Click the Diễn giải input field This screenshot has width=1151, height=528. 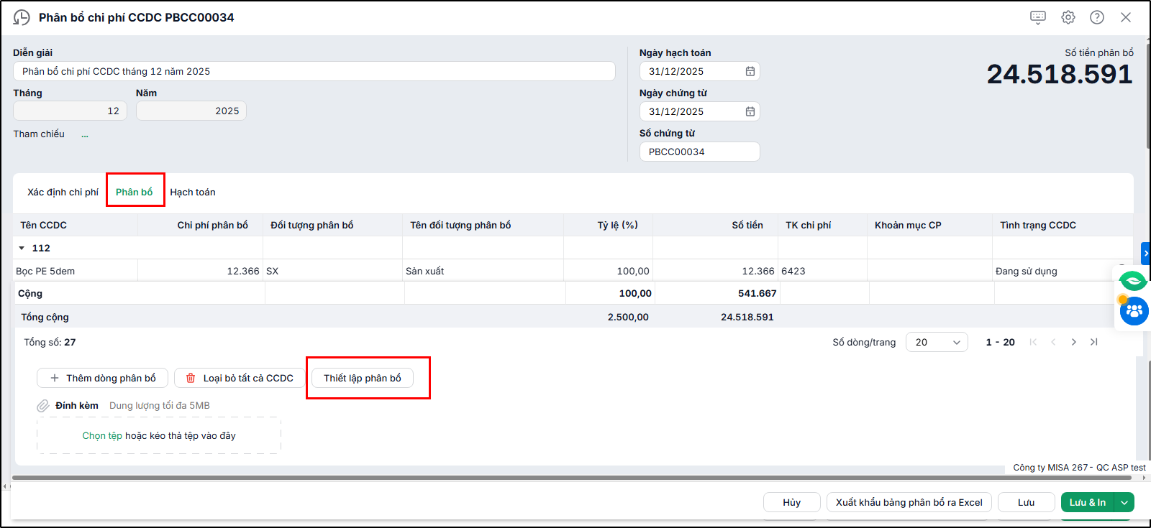(314, 71)
